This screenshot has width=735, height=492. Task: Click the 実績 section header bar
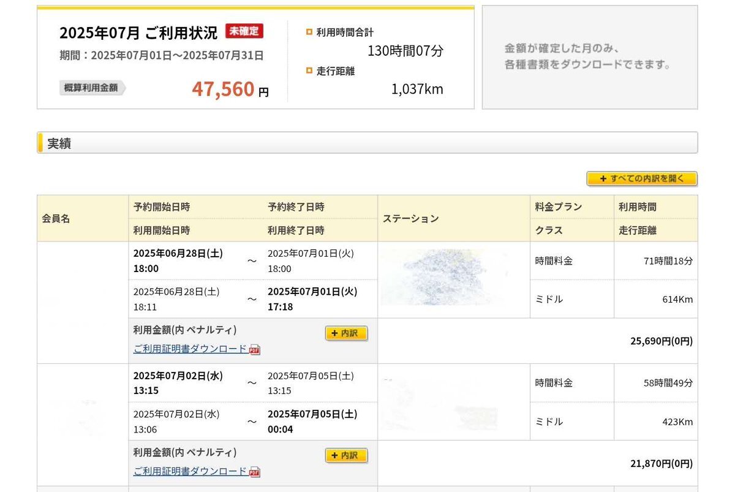pos(367,143)
